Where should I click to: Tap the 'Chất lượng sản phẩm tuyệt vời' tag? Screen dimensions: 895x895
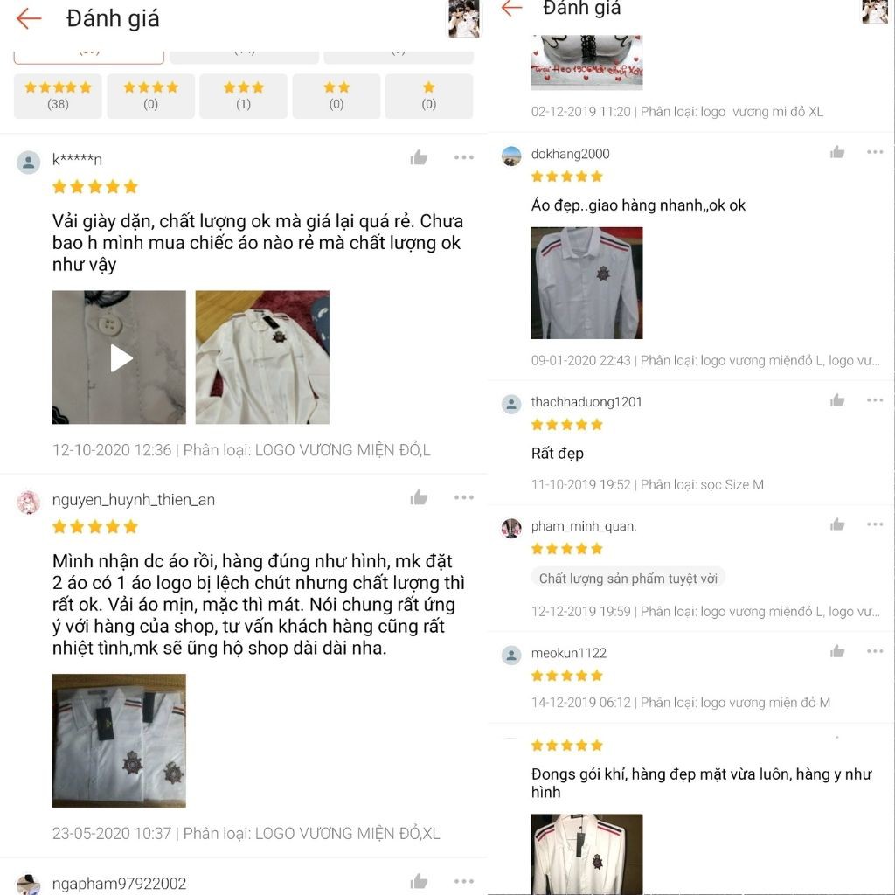click(628, 579)
